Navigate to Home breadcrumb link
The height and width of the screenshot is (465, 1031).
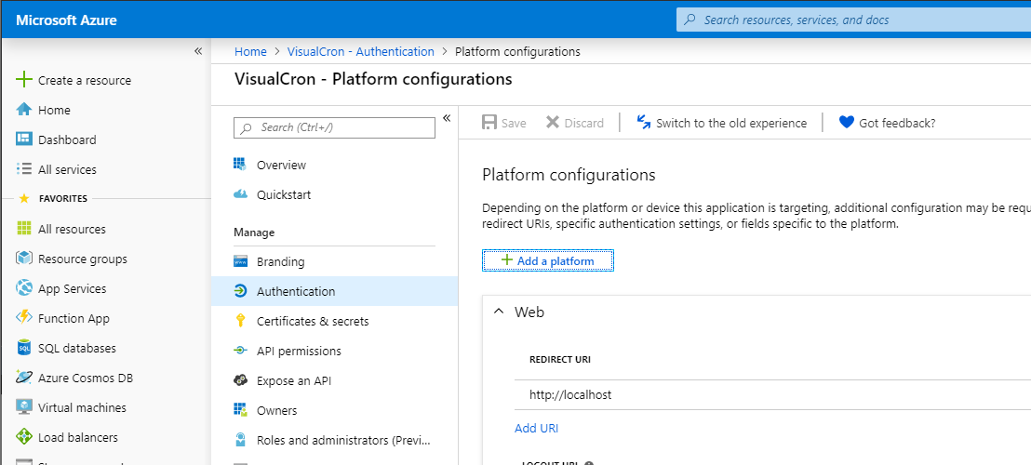pos(250,52)
